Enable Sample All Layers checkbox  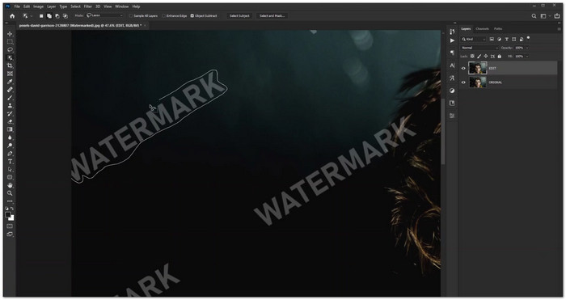point(131,16)
